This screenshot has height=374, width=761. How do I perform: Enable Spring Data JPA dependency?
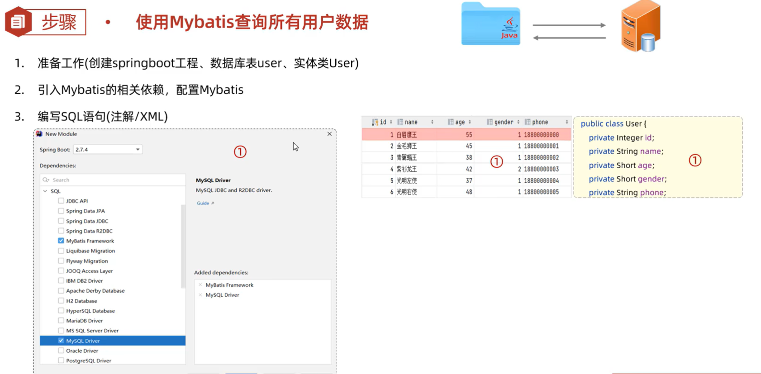coord(61,211)
